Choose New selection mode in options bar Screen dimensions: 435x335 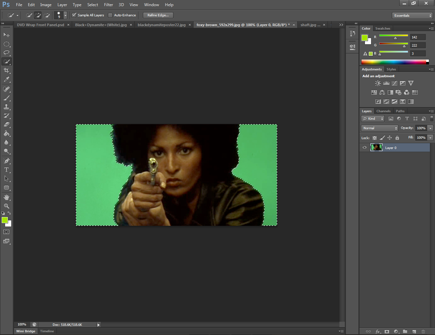pyautogui.click(x=29, y=15)
